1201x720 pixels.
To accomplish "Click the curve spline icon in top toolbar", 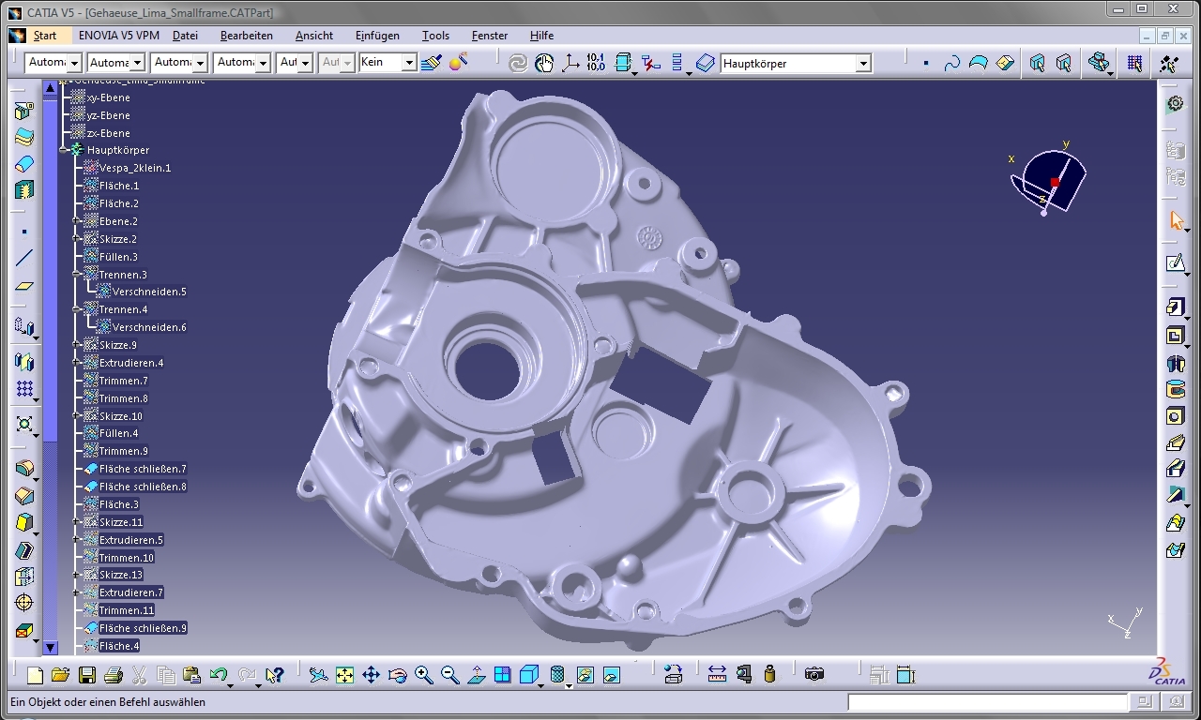I will tap(951, 64).
